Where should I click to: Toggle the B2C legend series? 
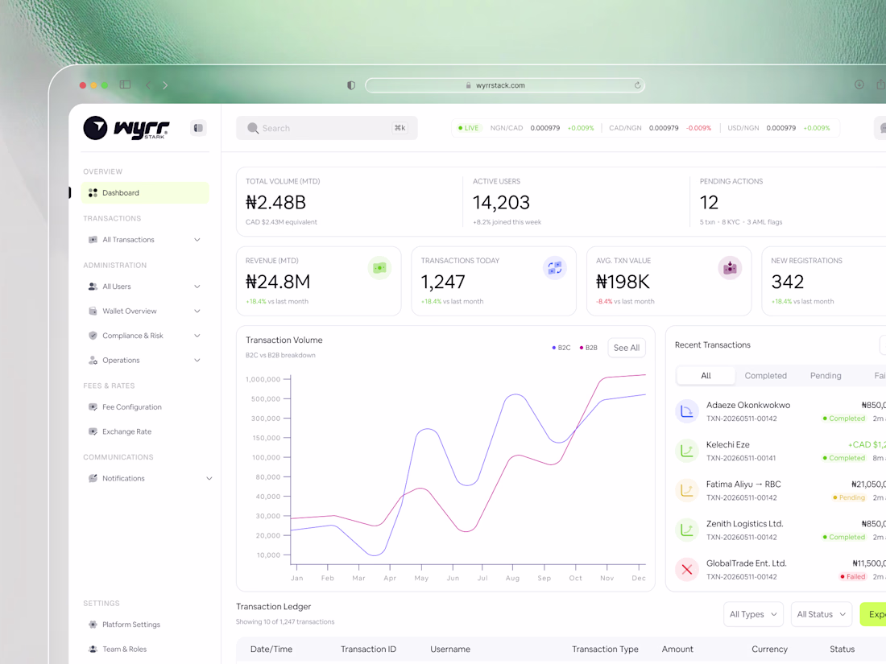click(x=561, y=348)
